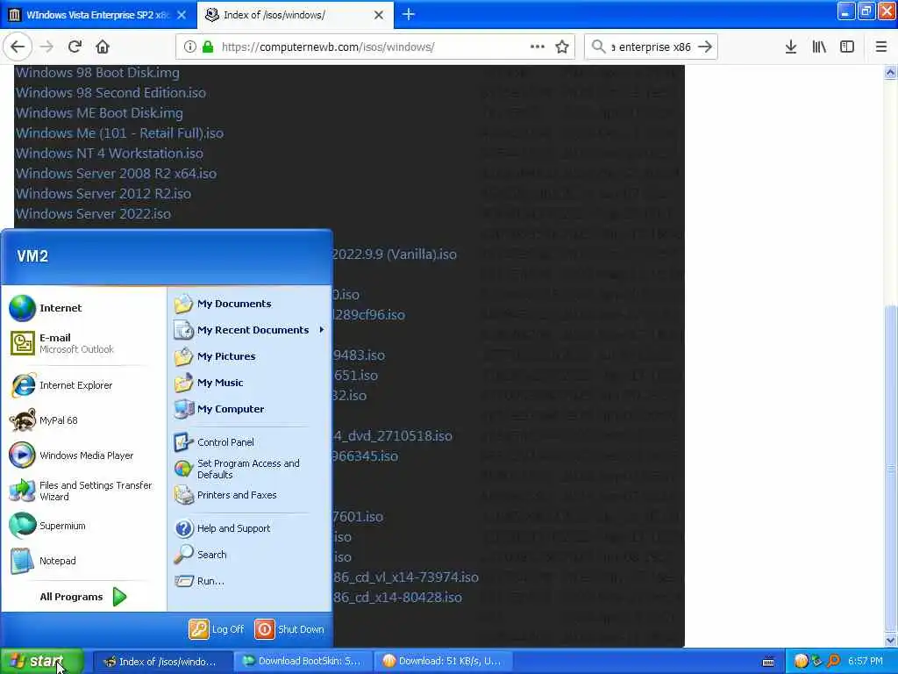898x674 pixels.
Task: Open page actions three-dots menu
Action: (x=538, y=47)
